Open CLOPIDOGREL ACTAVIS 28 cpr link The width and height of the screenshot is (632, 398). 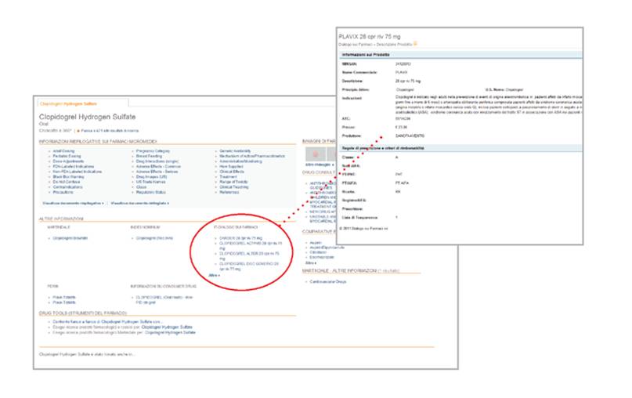(x=251, y=246)
